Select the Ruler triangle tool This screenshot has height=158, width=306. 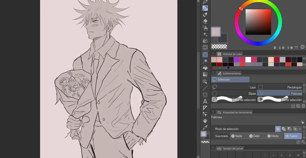[x=205, y=108]
